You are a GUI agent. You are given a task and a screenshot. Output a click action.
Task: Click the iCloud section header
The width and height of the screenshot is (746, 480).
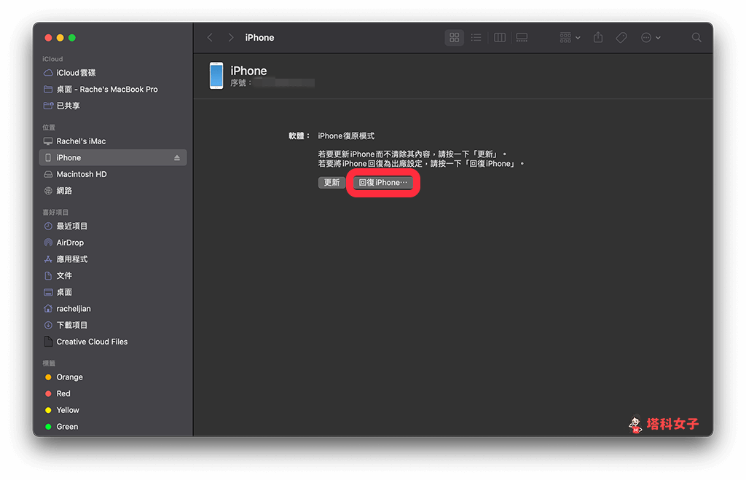pos(52,59)
